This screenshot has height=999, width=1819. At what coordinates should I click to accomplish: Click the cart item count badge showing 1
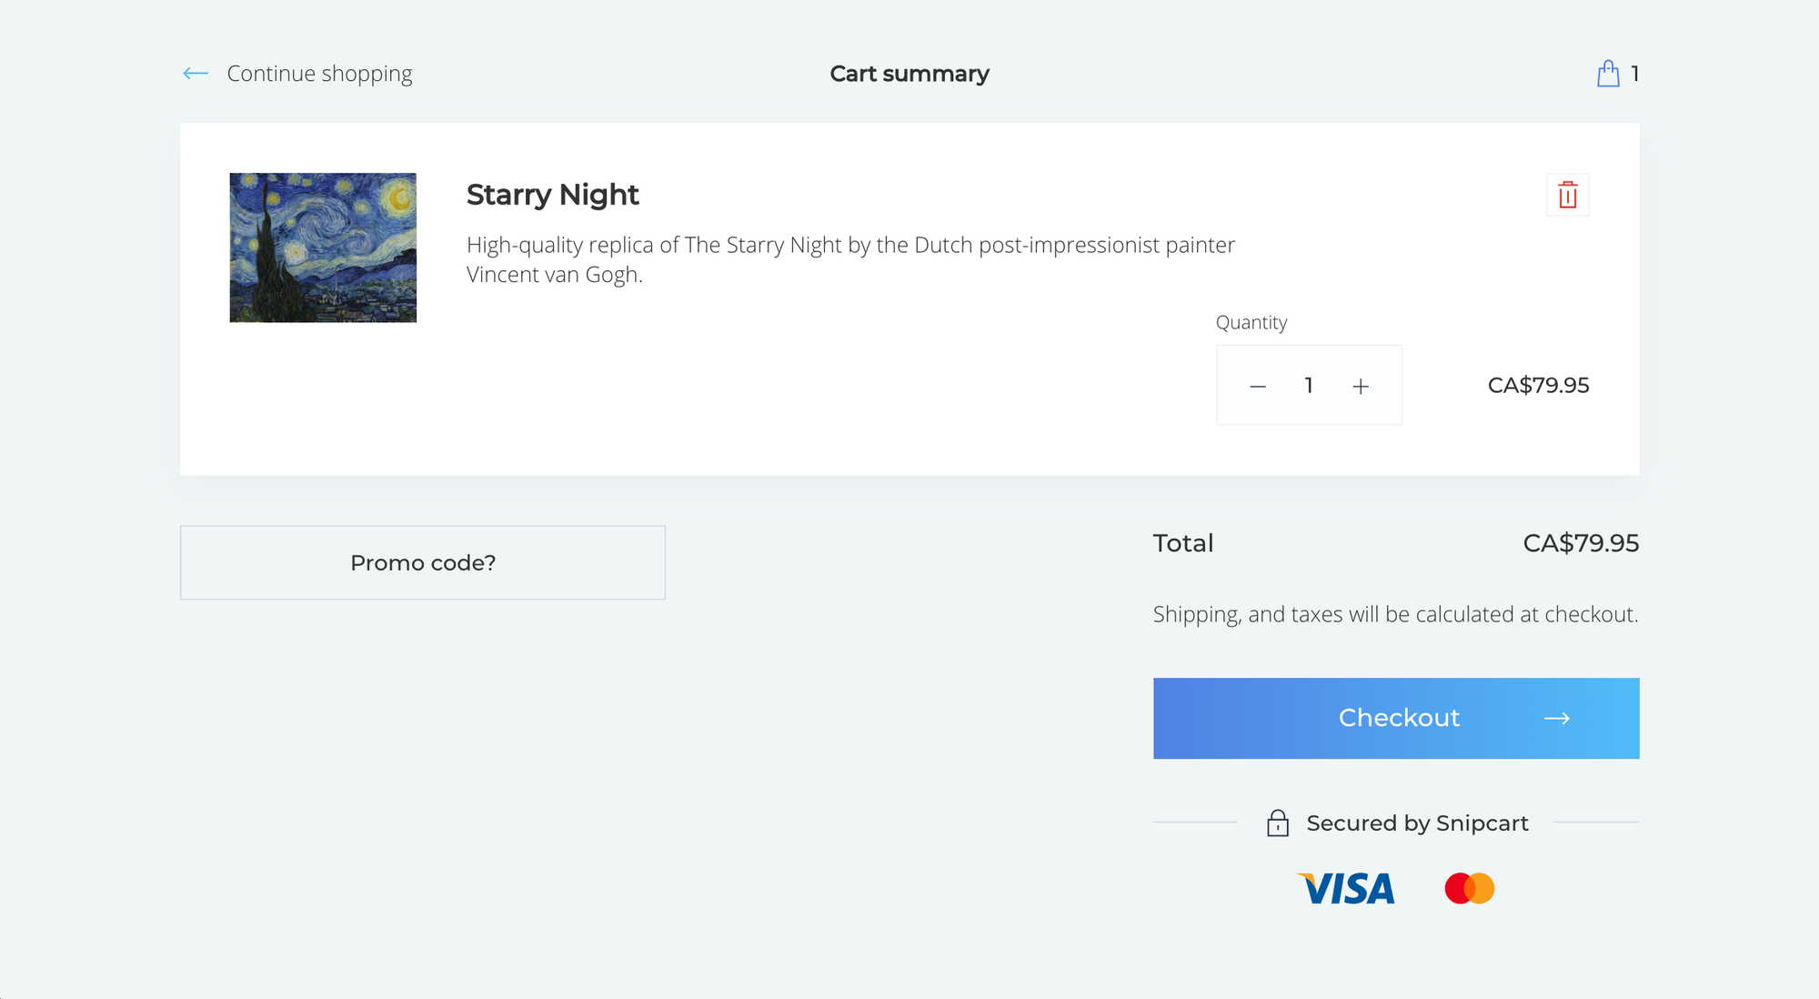point(1635,74)
